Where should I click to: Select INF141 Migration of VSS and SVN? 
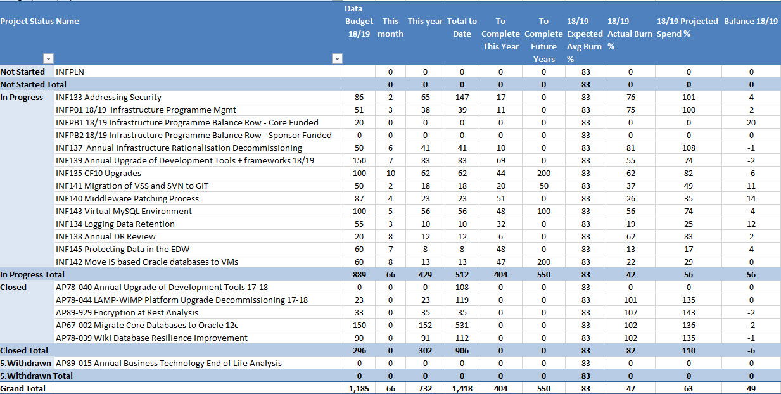pos(131,186)
